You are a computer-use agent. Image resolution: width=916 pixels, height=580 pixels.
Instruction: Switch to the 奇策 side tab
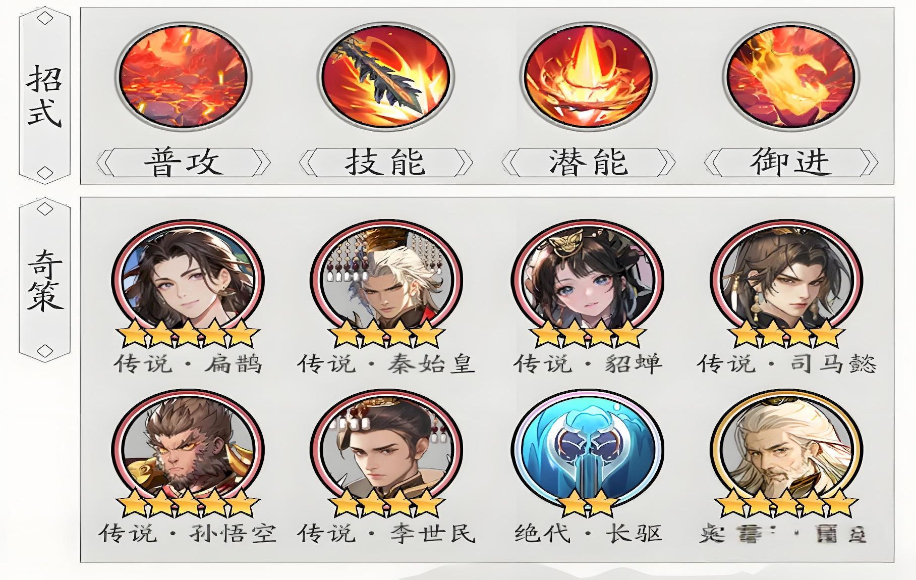coord(44,279)
